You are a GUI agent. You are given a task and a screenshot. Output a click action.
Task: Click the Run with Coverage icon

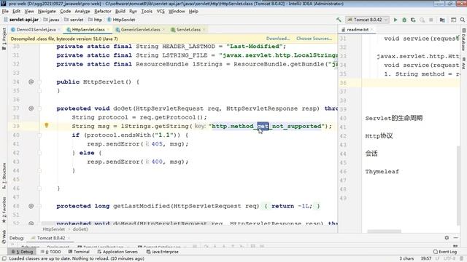click(413, 20)
